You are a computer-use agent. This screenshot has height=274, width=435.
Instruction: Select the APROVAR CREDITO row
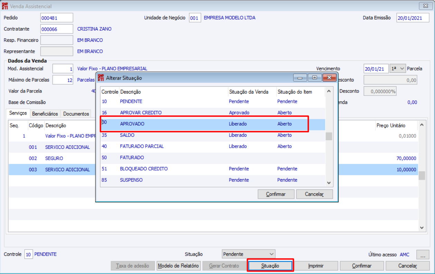point(213,112)
